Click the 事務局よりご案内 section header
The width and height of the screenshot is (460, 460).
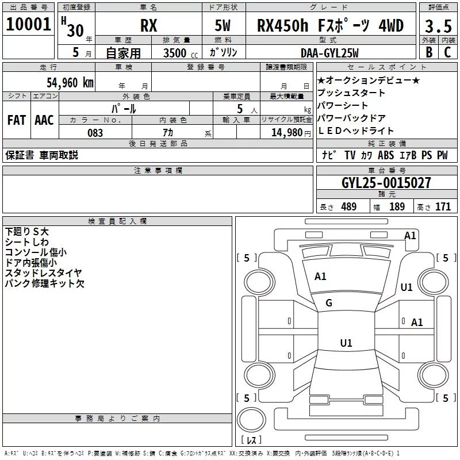(117, 419)
